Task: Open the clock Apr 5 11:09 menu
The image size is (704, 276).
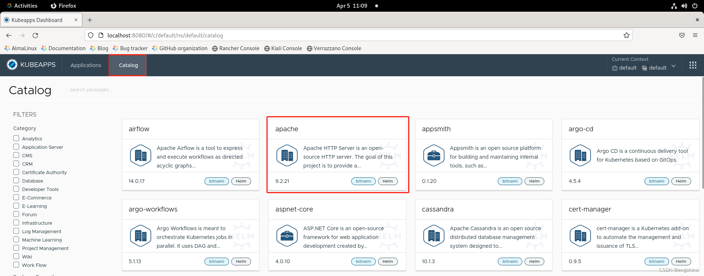Action: tap(352, 6)
